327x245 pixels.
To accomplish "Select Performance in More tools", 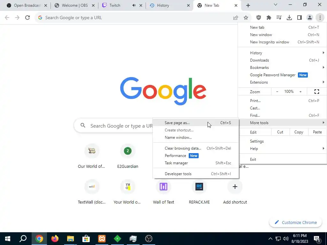I will click(x=196, y=156).
